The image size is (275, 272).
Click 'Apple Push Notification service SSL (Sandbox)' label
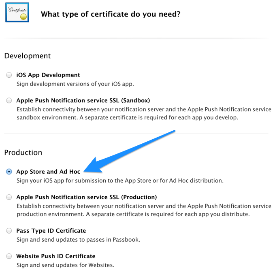pos(83,101)
